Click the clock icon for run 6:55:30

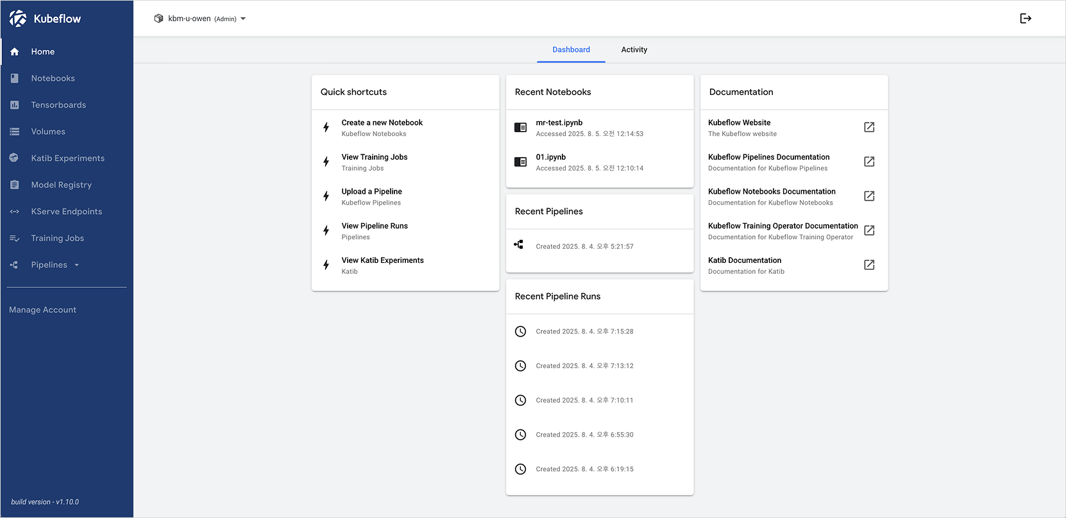click(521, 435)
